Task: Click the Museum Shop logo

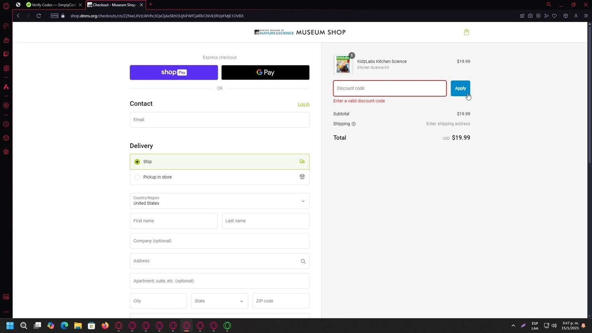Action: click(x=300, y=32)
